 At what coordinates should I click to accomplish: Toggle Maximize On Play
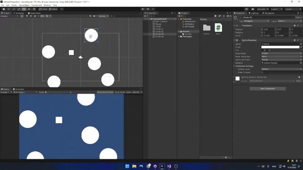click(105, 93)
